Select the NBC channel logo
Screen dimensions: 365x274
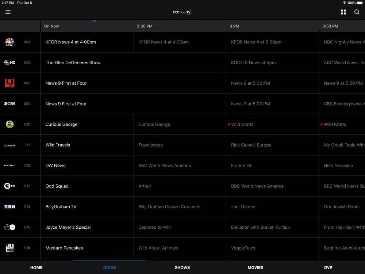pyautogui.click(x=9, y=42)
